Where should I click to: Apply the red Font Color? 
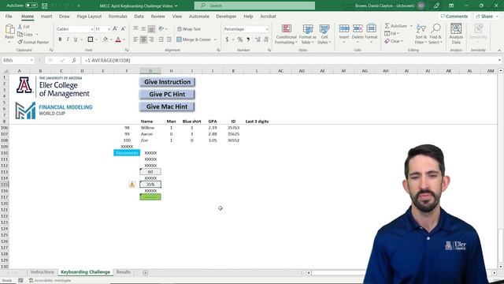coord(118,39)
